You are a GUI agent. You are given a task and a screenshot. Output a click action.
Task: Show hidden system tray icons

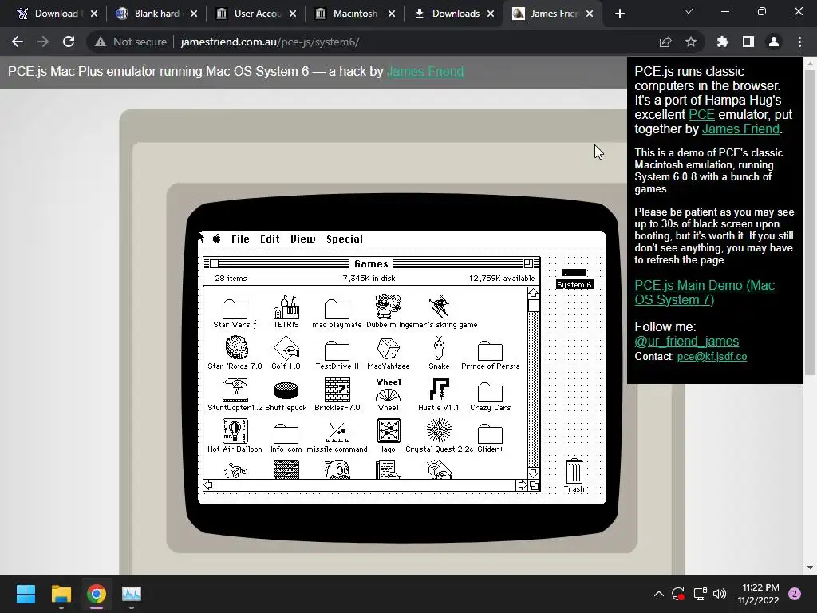pyautogui.click(x=658, y=594)
